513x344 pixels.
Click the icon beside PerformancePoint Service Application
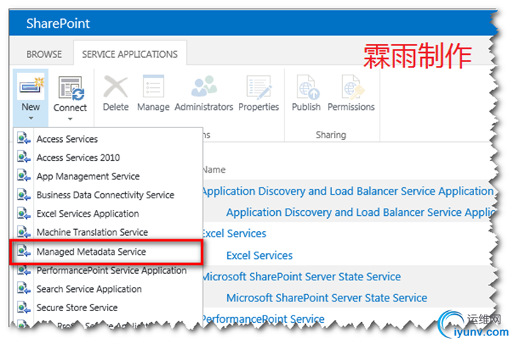pyautogui.click(x=23, y=270)
